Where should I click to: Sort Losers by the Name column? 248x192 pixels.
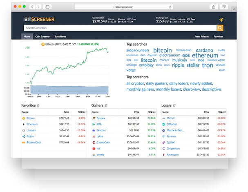[165, 112]
